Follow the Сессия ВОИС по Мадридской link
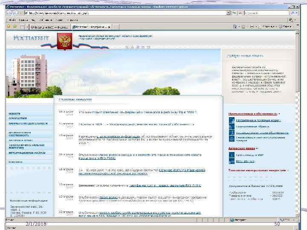The height and width of the screenshot is (230, 307). 182,170
